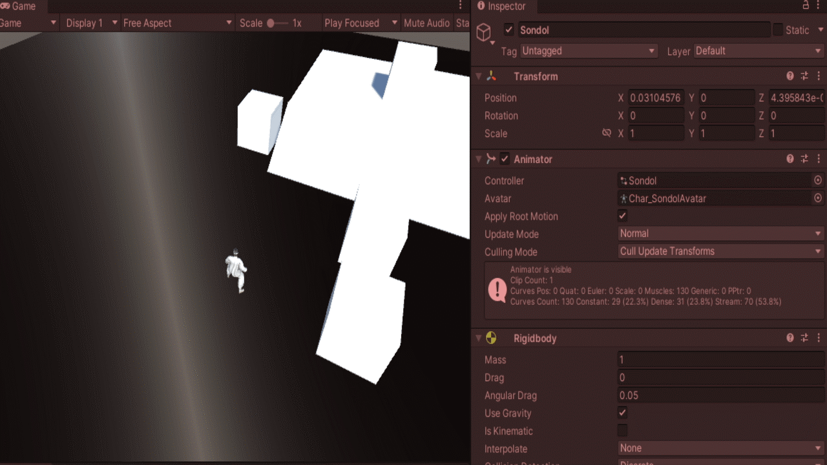Open the Culling Mode dropdown
This screenshot has height=465, width=827.
(721, 251)
